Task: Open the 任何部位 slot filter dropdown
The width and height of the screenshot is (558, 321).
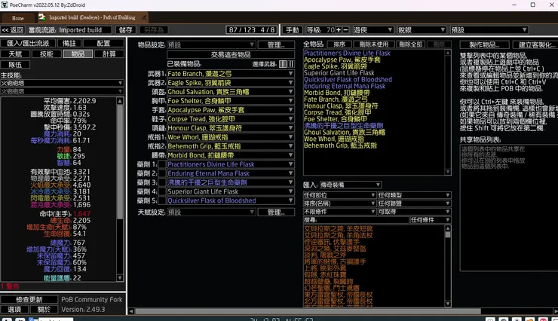Action: 339,195
